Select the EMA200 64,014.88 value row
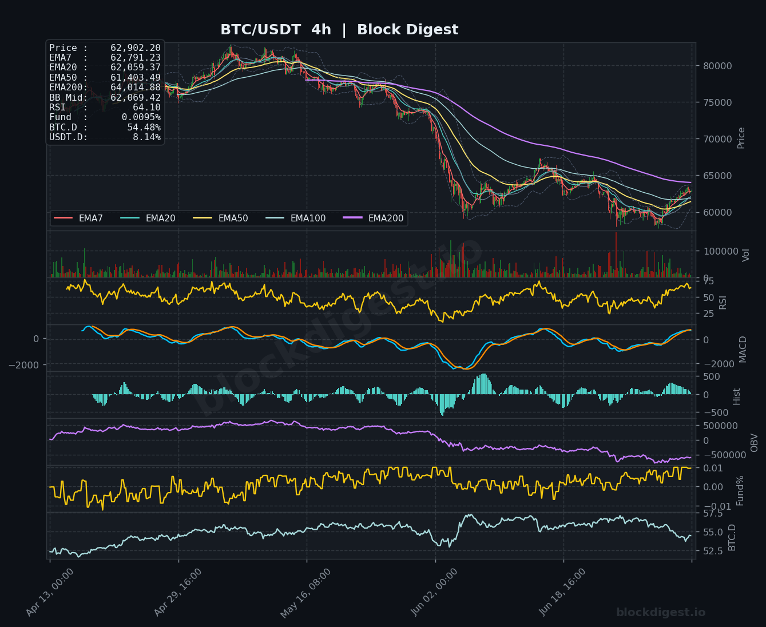The height and width of the screenshot is (627, 766). (x=105, y=88)
